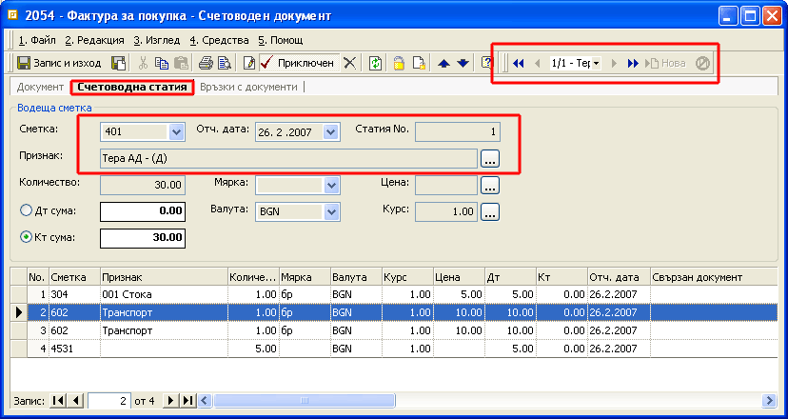
Task: Click the Свързан документ column header
Action: 714,277
